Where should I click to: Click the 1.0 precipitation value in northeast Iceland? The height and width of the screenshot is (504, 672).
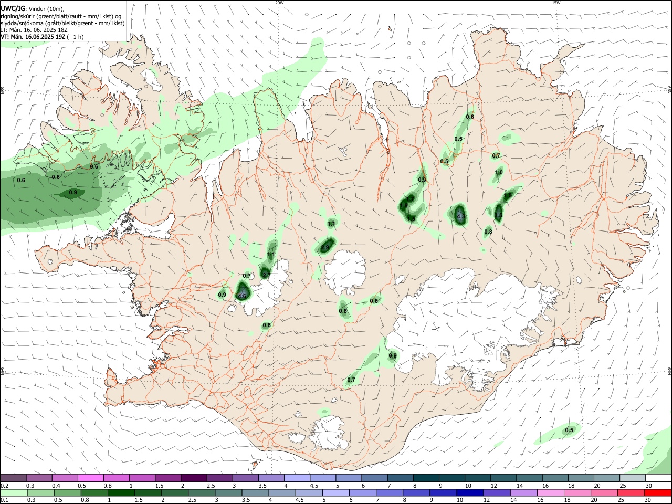click(x=499, y=173)
